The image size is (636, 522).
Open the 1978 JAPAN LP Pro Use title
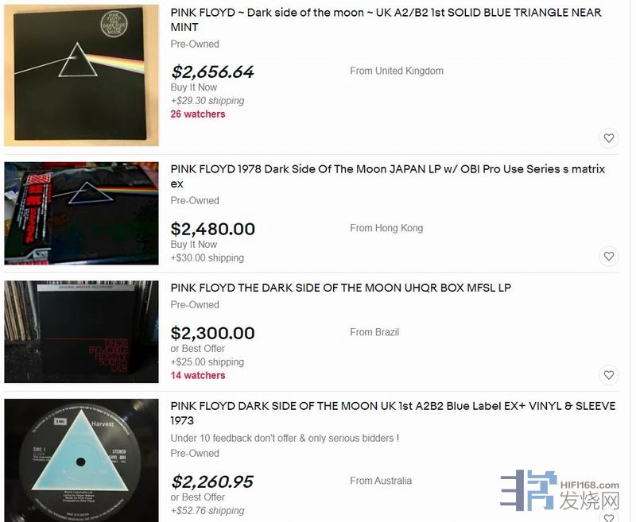click(x=388, y=176)
